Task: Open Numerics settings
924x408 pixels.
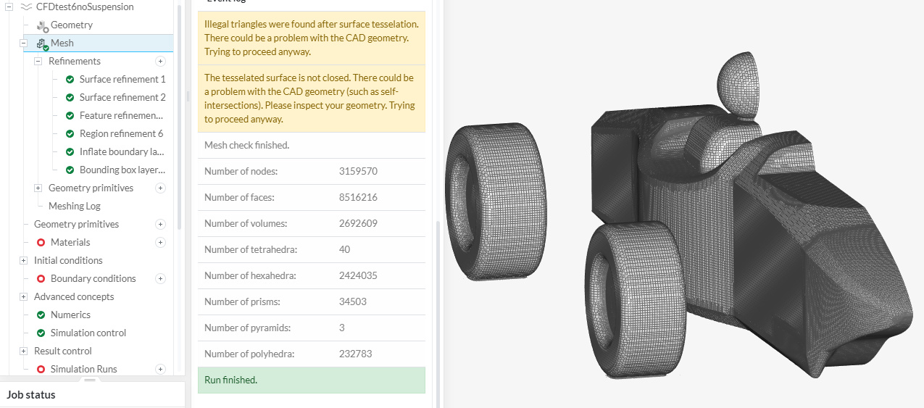Action: tap(70, 315)
